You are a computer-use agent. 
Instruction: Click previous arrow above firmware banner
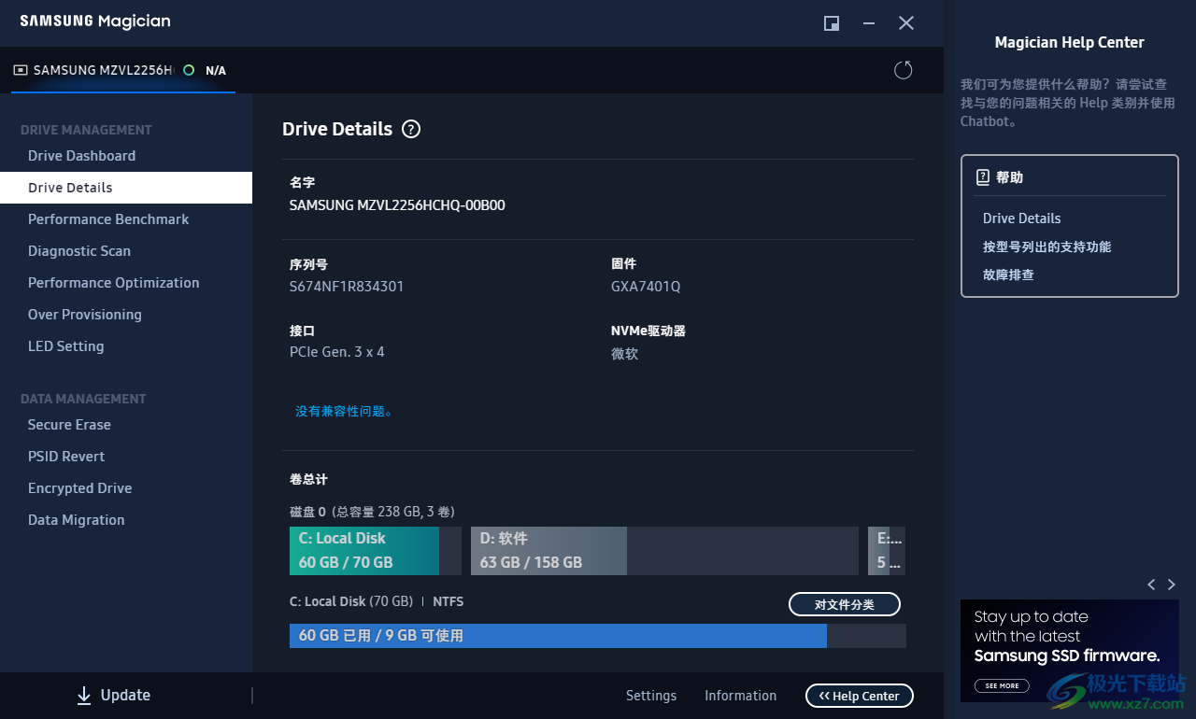coord(1151,584)
